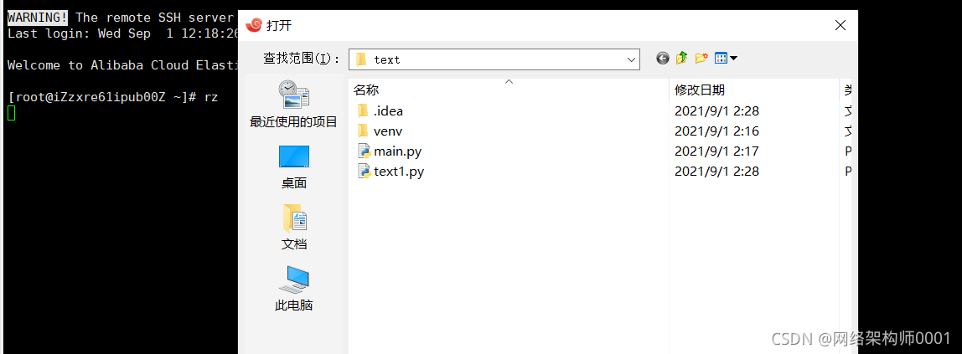
Task: Click the date cell in the text1.py row
Action: click(x=716, y=172)
